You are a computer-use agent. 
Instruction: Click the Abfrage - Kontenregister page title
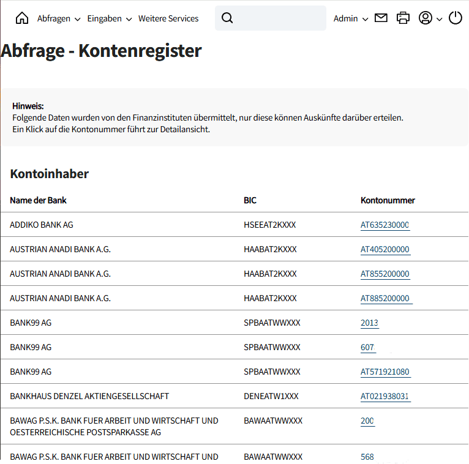tap(101, 51)
